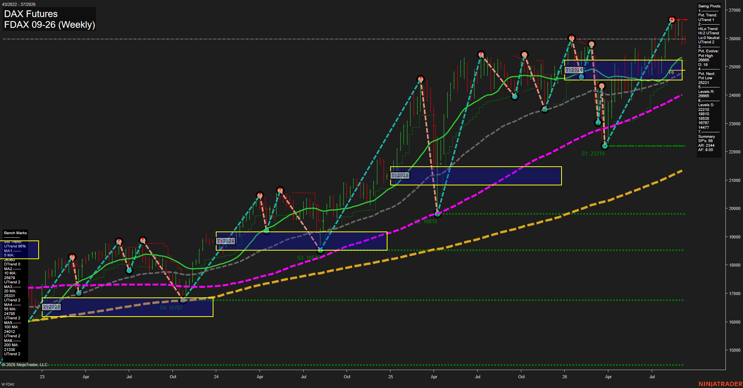Image resolution: width=743 pixels, height=388 pixels.
Task: Click the Lo:0 Neutral value in Swing Pivots
Action: point(709,38)
